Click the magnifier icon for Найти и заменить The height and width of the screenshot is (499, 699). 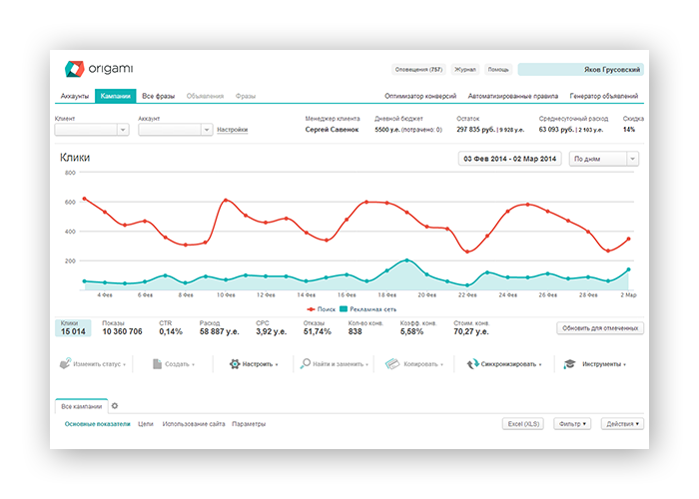[x=307, y=364]
